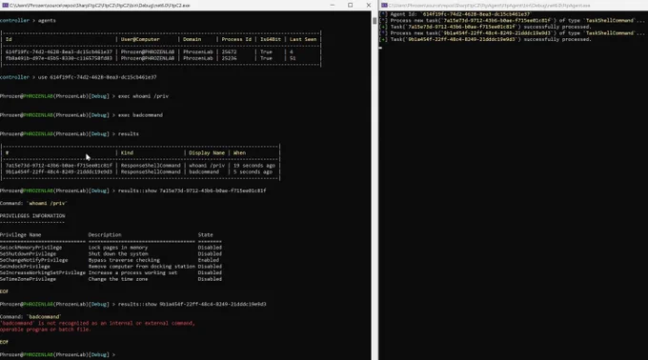Viewport: 648px width, 360px height.
Task: Select agent Id 614f19fc-74d2-4628-8ea3-dc15cb461e37 in table
Action: point(59,52)
